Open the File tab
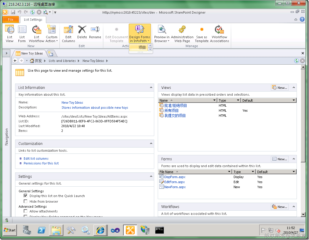The image size is (309, 240). pyautogui.click(x=11, y=20)
